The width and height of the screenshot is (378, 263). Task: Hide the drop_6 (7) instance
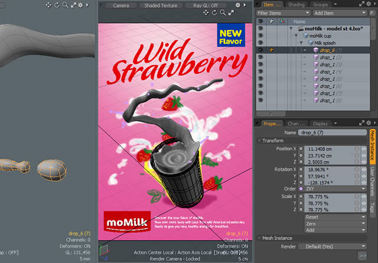(260, 50)
